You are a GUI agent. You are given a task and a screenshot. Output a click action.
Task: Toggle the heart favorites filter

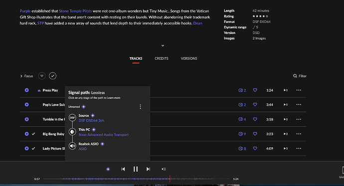pyautogui.click(x=42, y=76)
